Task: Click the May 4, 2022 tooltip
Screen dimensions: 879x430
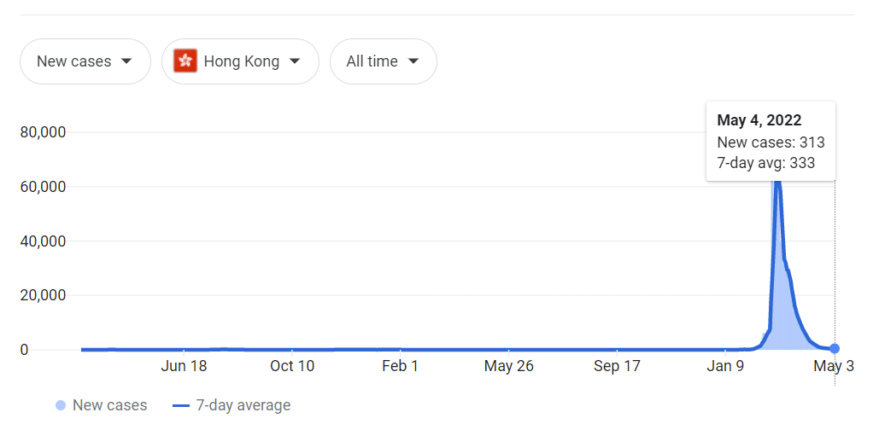Action: click(771, 142)
